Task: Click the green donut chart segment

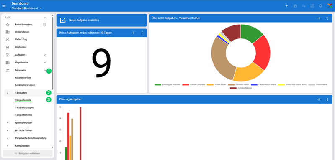Action: click(250, 33)
